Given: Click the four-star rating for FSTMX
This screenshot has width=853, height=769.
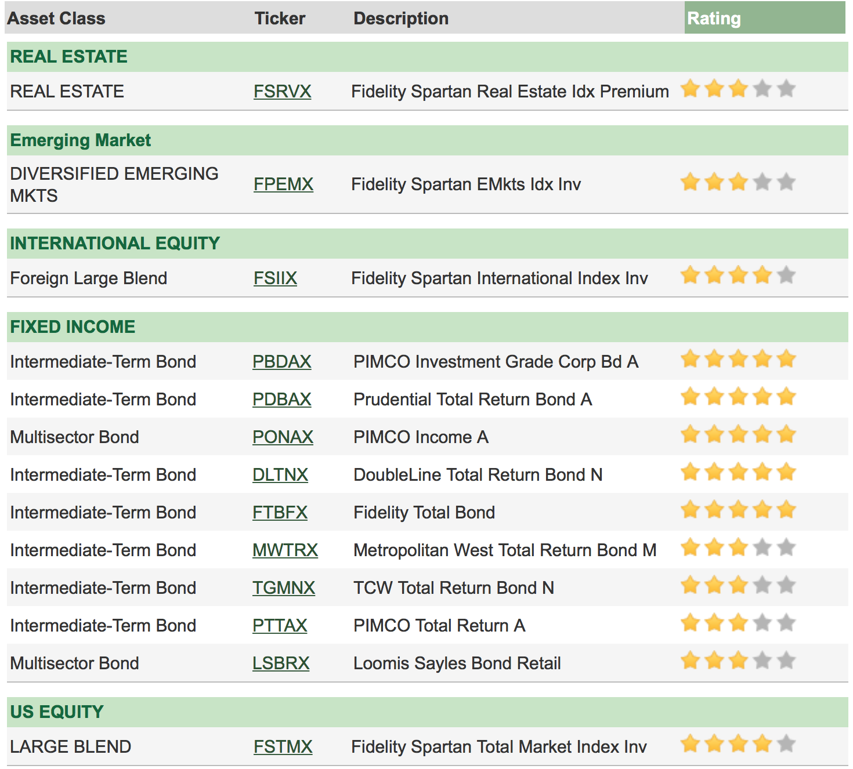Looking at the screenshot, I should point(738,743).
